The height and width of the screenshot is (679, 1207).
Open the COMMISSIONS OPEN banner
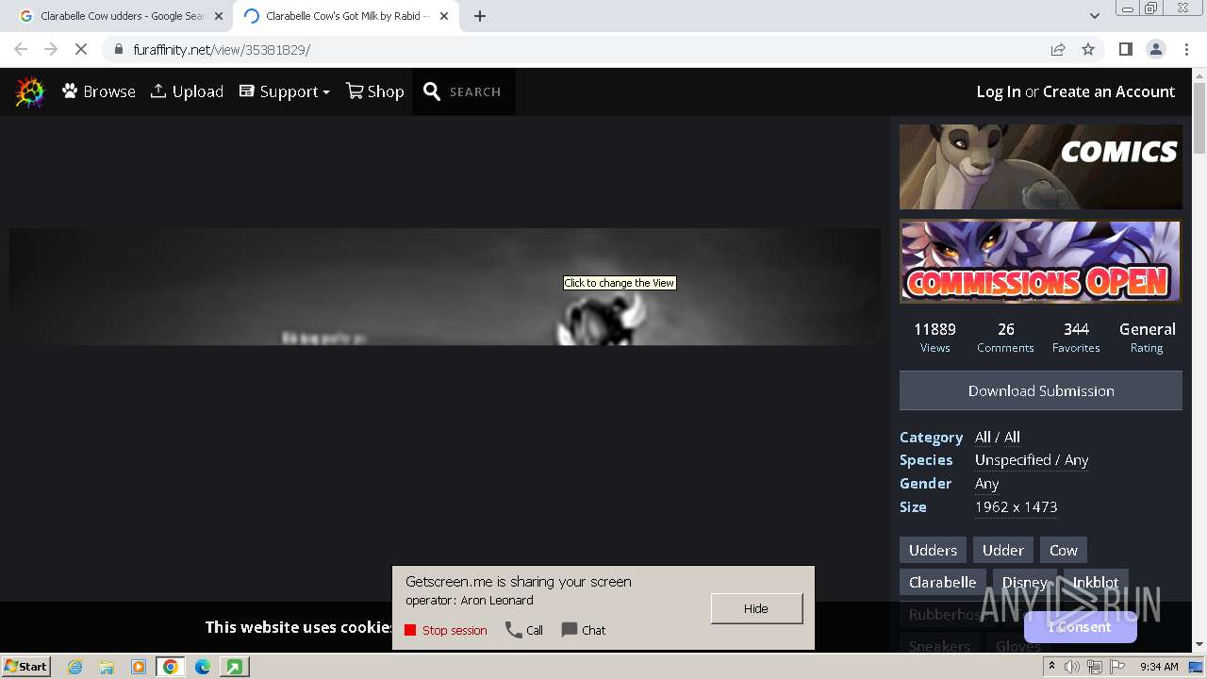(1041, 261)
